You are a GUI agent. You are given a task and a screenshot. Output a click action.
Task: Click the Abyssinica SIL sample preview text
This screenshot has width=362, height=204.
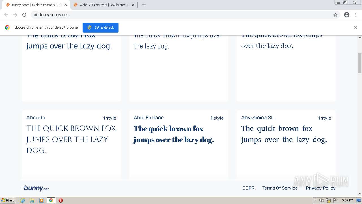coord(284,134)
